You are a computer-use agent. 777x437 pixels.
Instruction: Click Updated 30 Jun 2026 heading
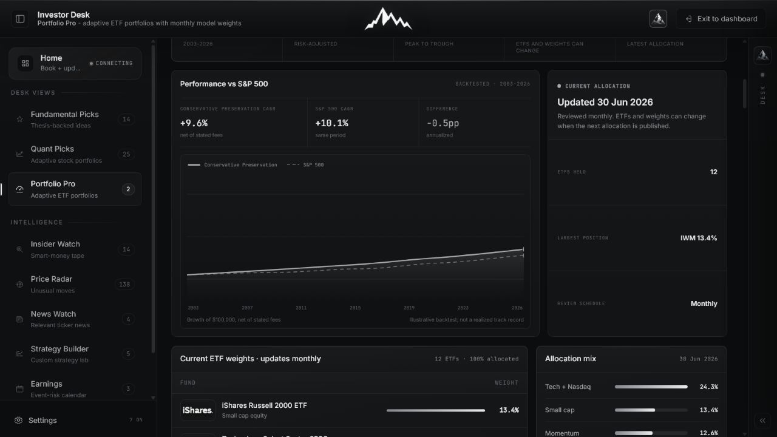click(x=605, y=102)
